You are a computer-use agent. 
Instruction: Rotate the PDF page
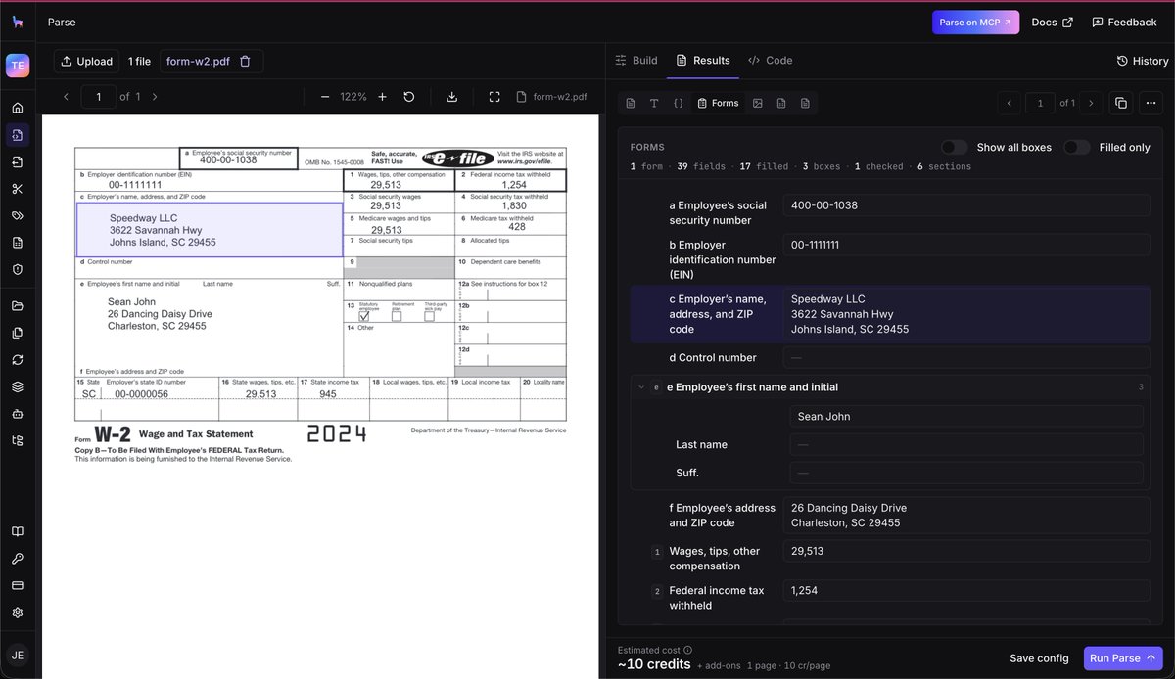click(409, 97)
